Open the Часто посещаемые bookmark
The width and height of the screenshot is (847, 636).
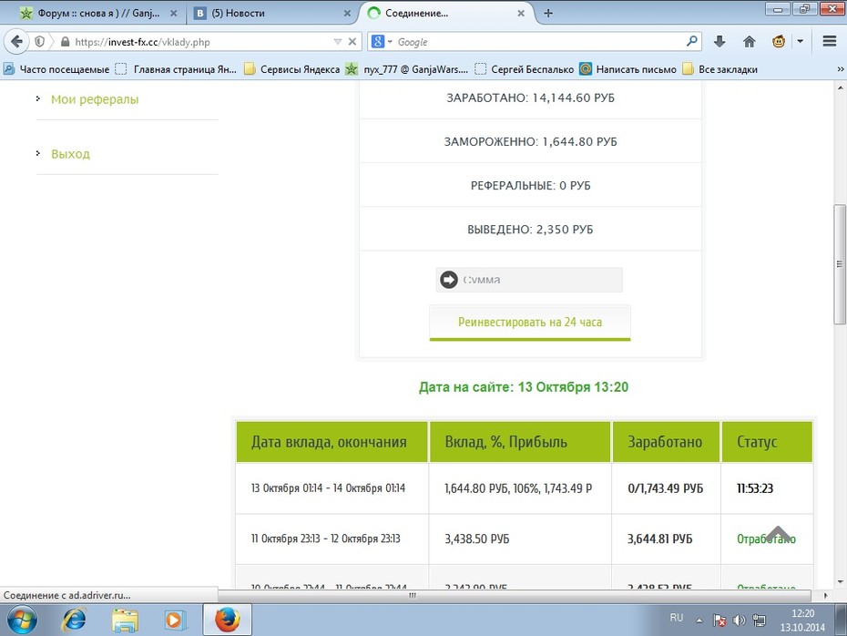[x=56, y=69]
